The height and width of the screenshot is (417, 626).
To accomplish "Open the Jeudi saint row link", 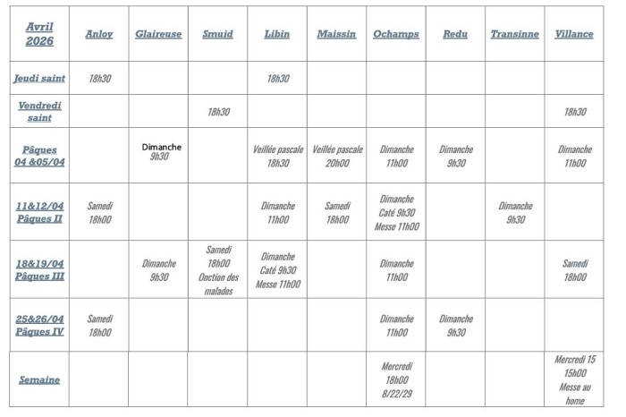I will pyautogui.click(x=38, y=79).
